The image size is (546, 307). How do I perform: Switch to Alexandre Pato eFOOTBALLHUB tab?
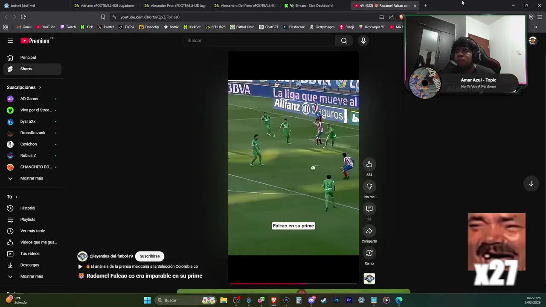point(175,6)
